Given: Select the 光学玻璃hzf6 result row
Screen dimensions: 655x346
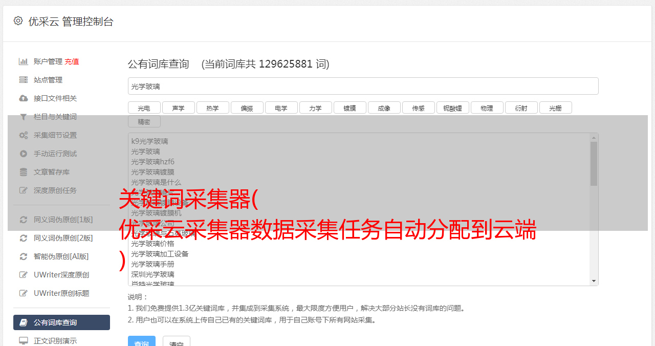Looking at the screenshot, I should 152,162.
